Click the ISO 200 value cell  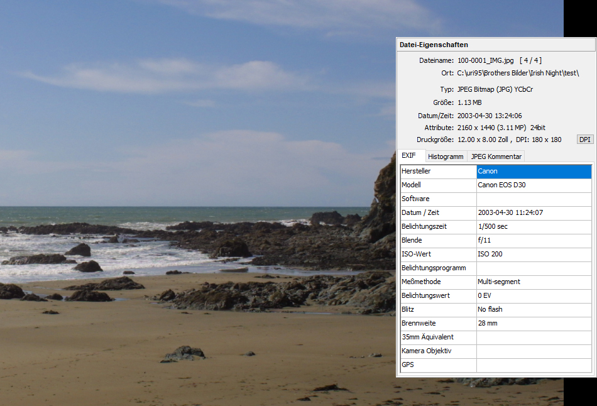(x=534, y=255)
